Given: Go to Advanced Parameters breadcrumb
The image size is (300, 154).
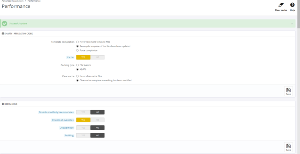Looking at the screenshot, I should click(x=13, y=1).
